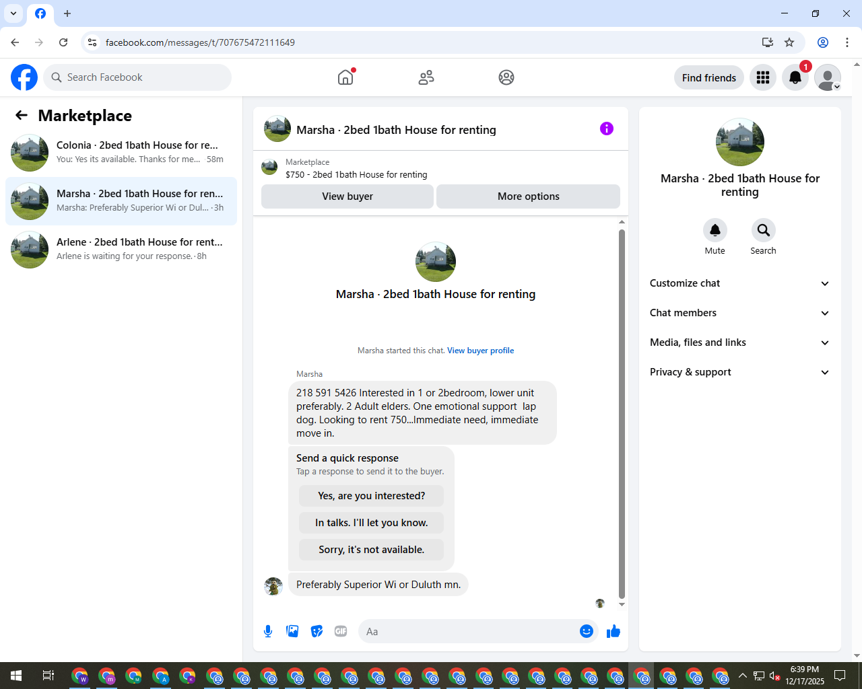Choose a sticker
862x689 pixels.
pyautogui.click(x=317, y=631)
